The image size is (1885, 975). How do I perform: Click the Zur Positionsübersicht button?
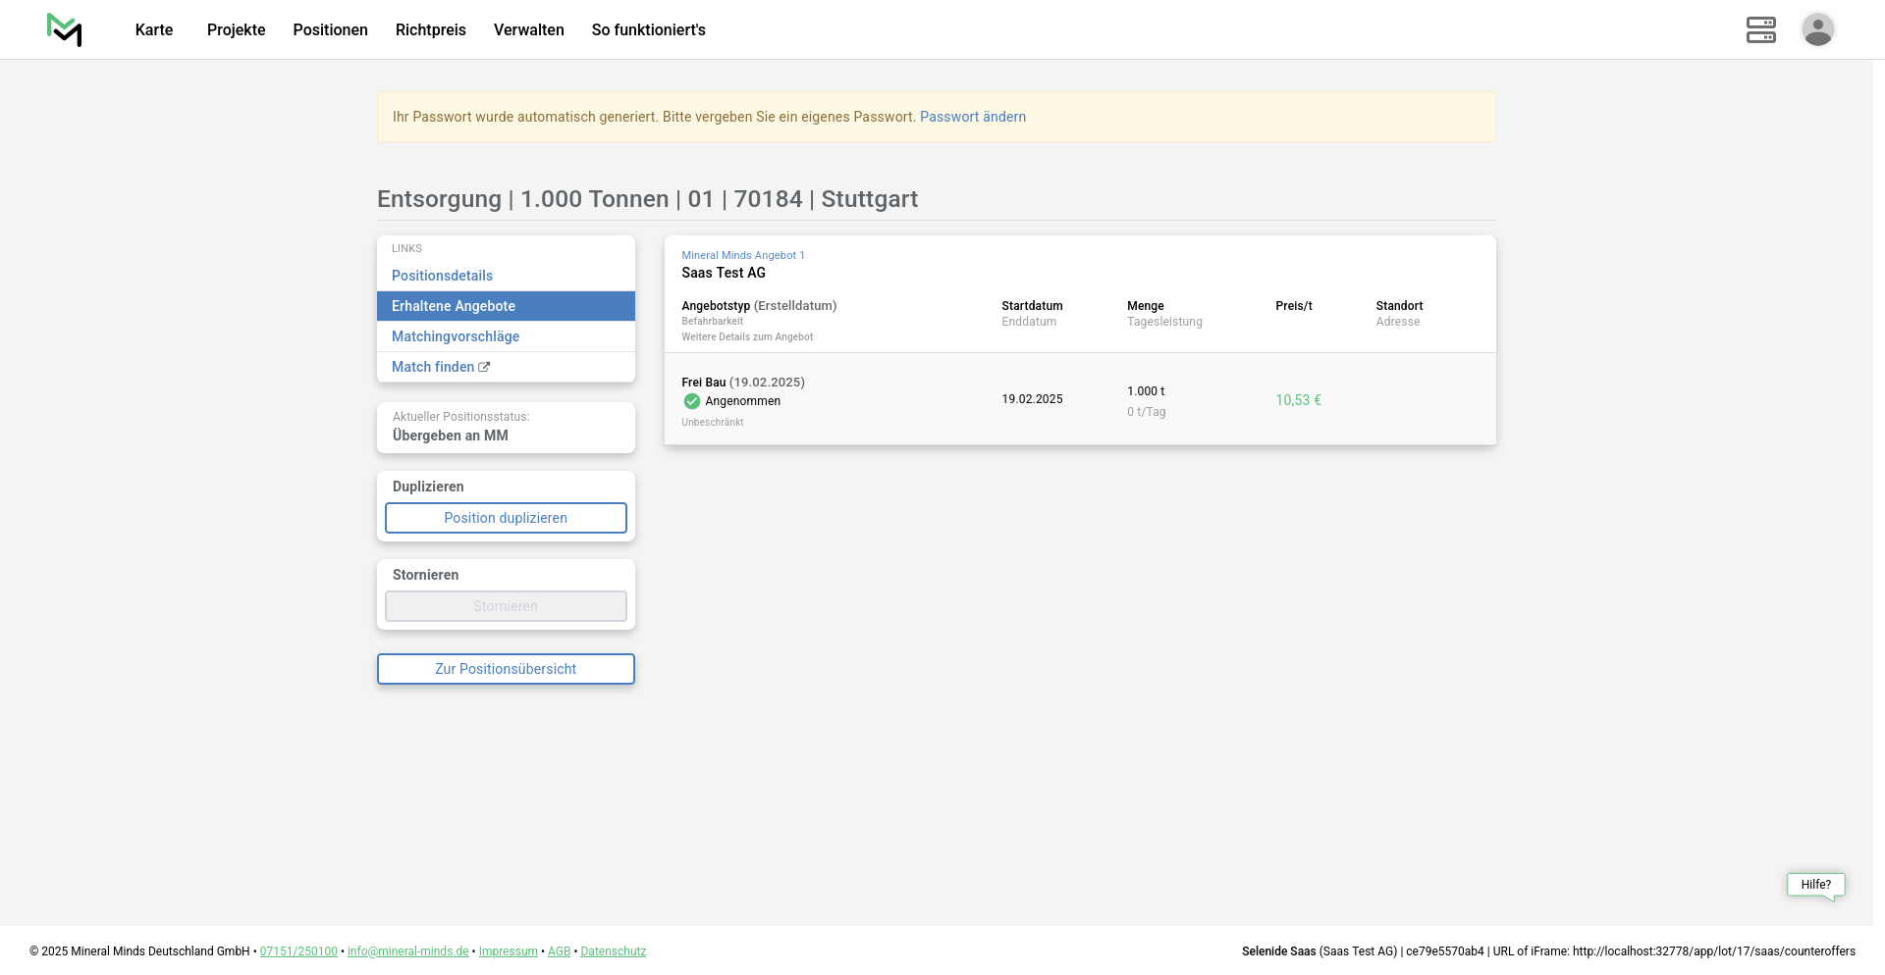pos(506,669)
